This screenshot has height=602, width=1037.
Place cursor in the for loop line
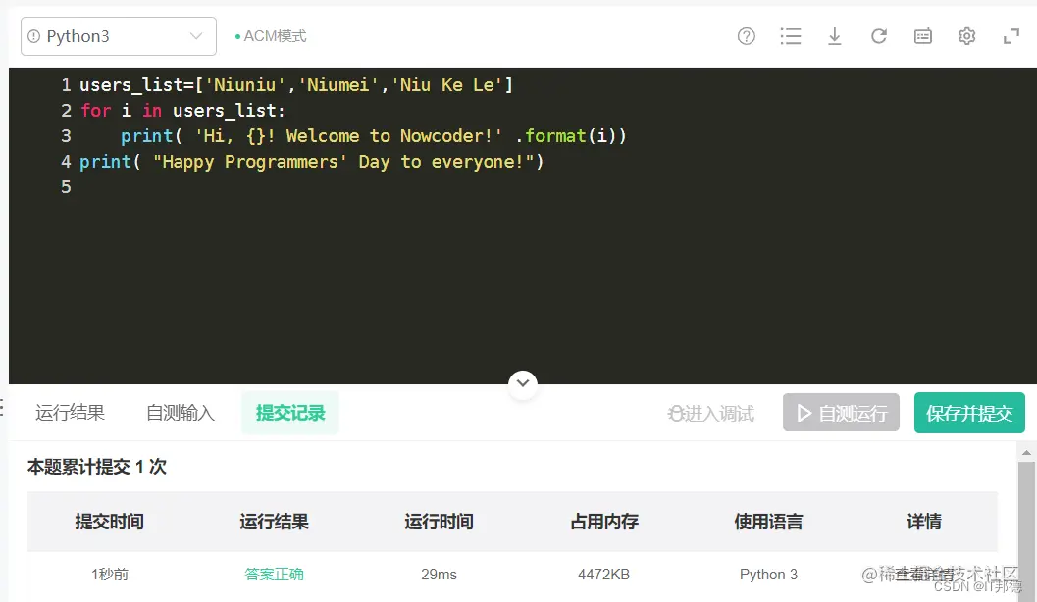point(182,111)
